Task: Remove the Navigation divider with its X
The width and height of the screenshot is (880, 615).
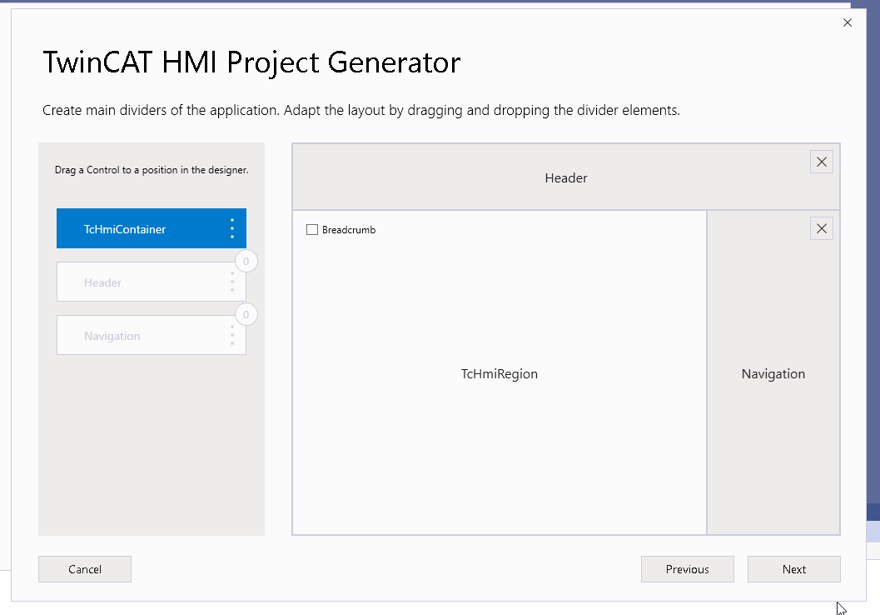Action: (x=821, y=228)
